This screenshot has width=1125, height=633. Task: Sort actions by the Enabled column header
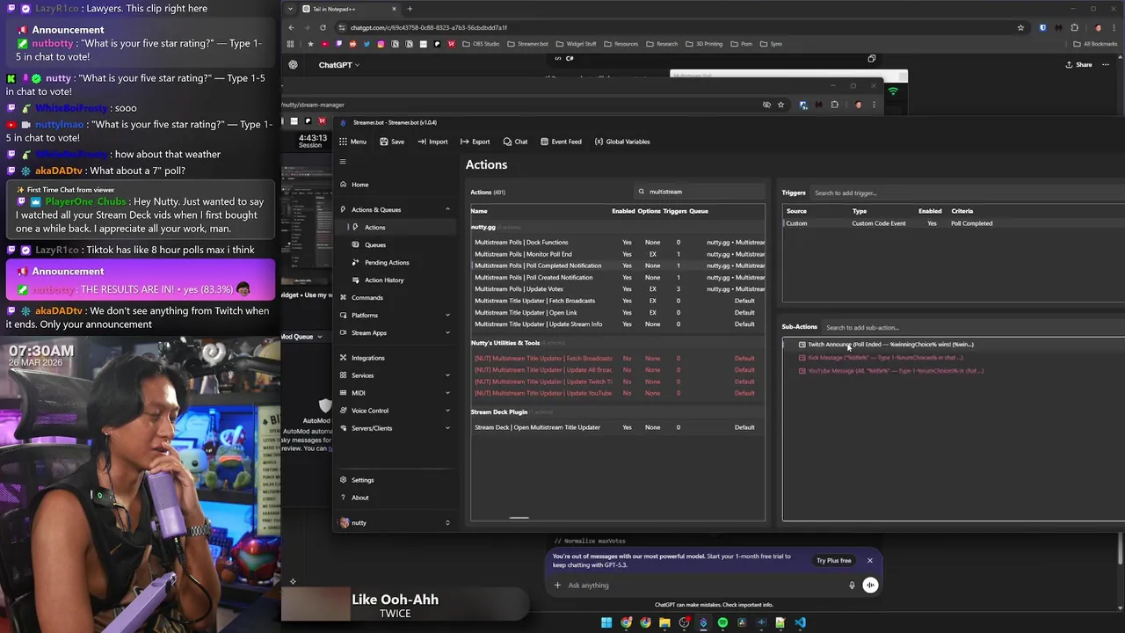(x=623, y=211)
